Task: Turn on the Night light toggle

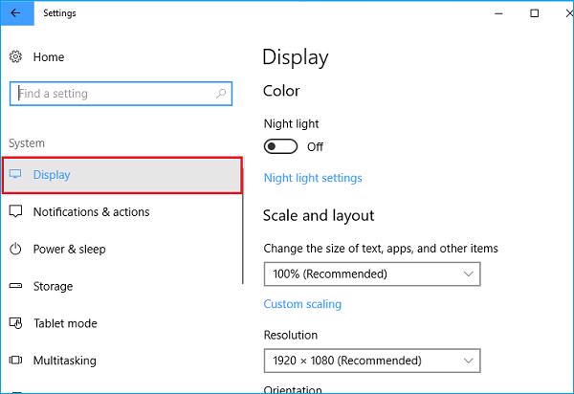Action: (280, 146)
